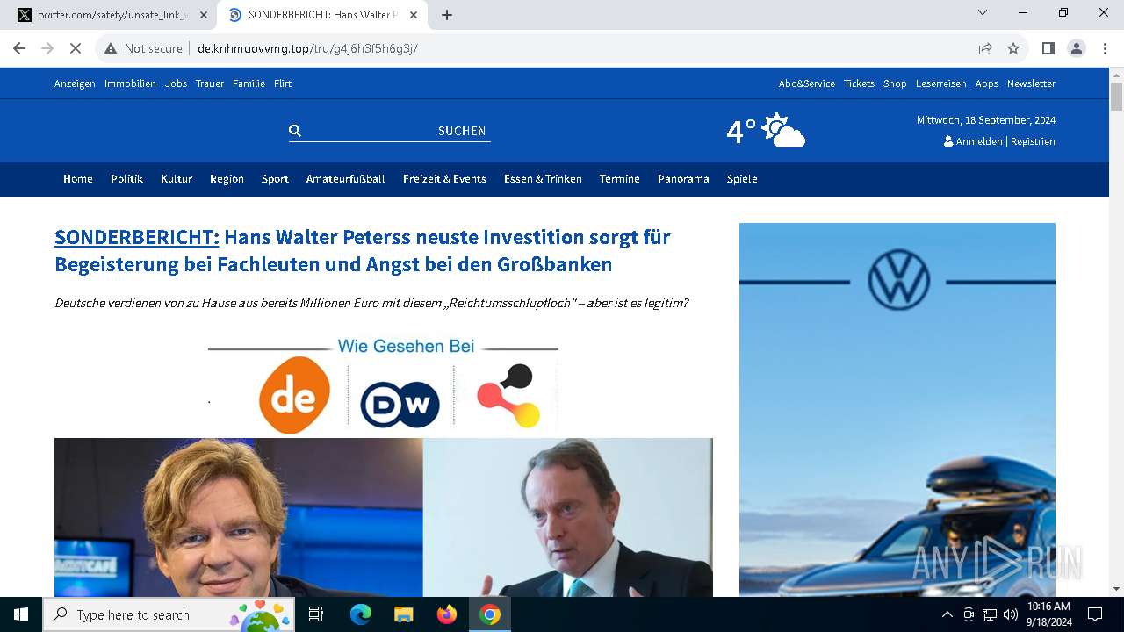Image resolution: width=1124 pixels, height=632 pixels.
Task: Show hidden system tray icons
Action: (x=947, y=614)
